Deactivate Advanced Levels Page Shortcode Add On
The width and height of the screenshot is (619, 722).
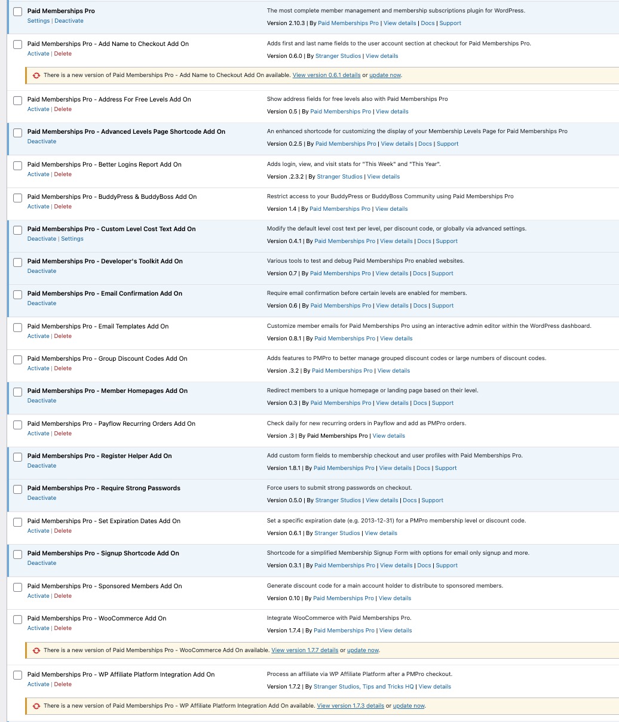click(42, 142)
